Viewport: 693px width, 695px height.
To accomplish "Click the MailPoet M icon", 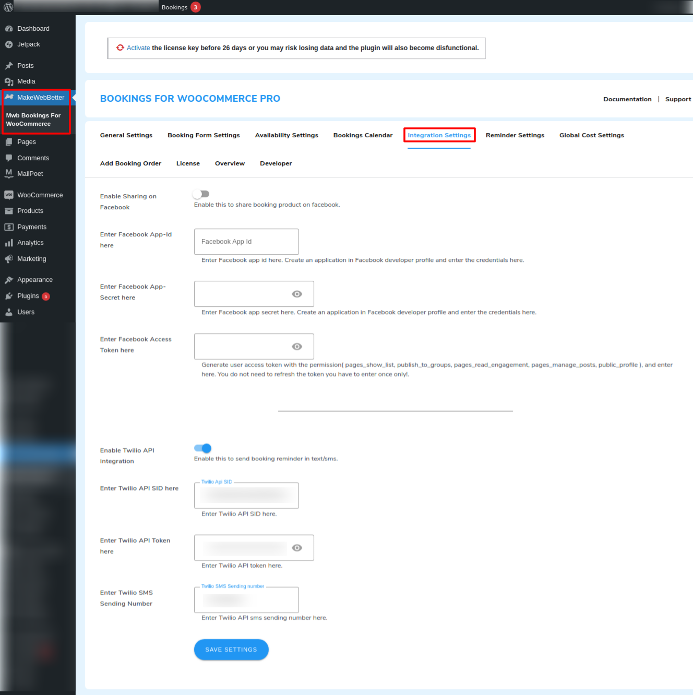I will (x=9, y=174).
